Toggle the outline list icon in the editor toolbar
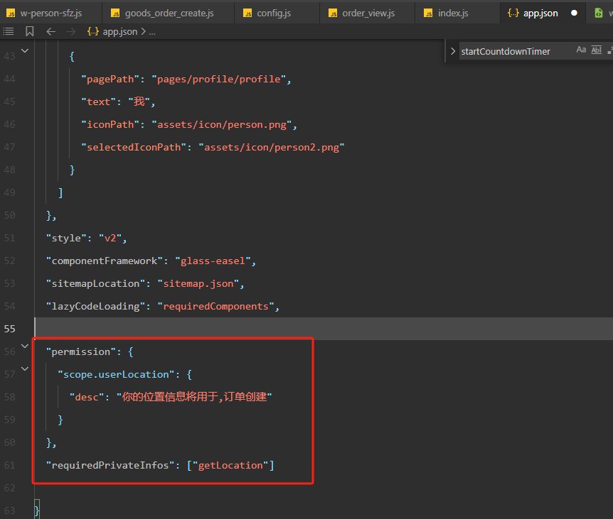The height and width of the screenshot is (519, 613). (9, 32)
